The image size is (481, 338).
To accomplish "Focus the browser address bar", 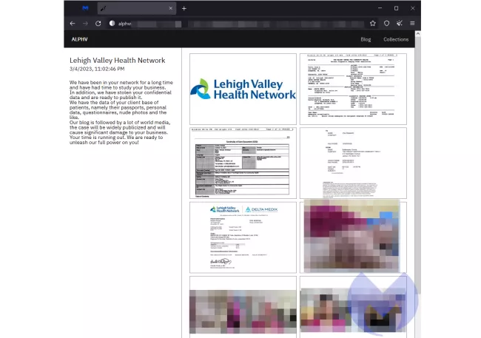I will [x=237, y=24].
